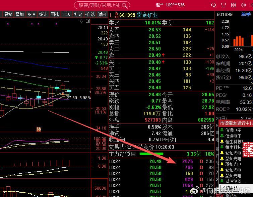The width and height of the screenshot is (253, 197).
Task: Click the 净利润 value 201亿
Action: [x=245, y=63]
